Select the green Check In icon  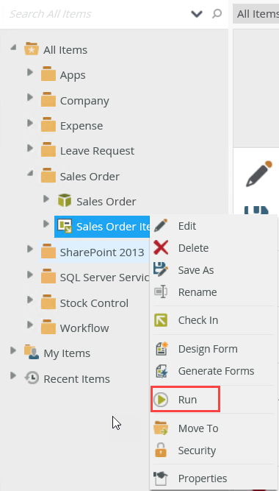161,320
